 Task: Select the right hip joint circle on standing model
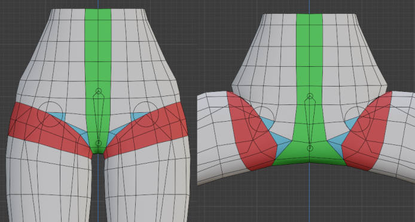(146, 114)
